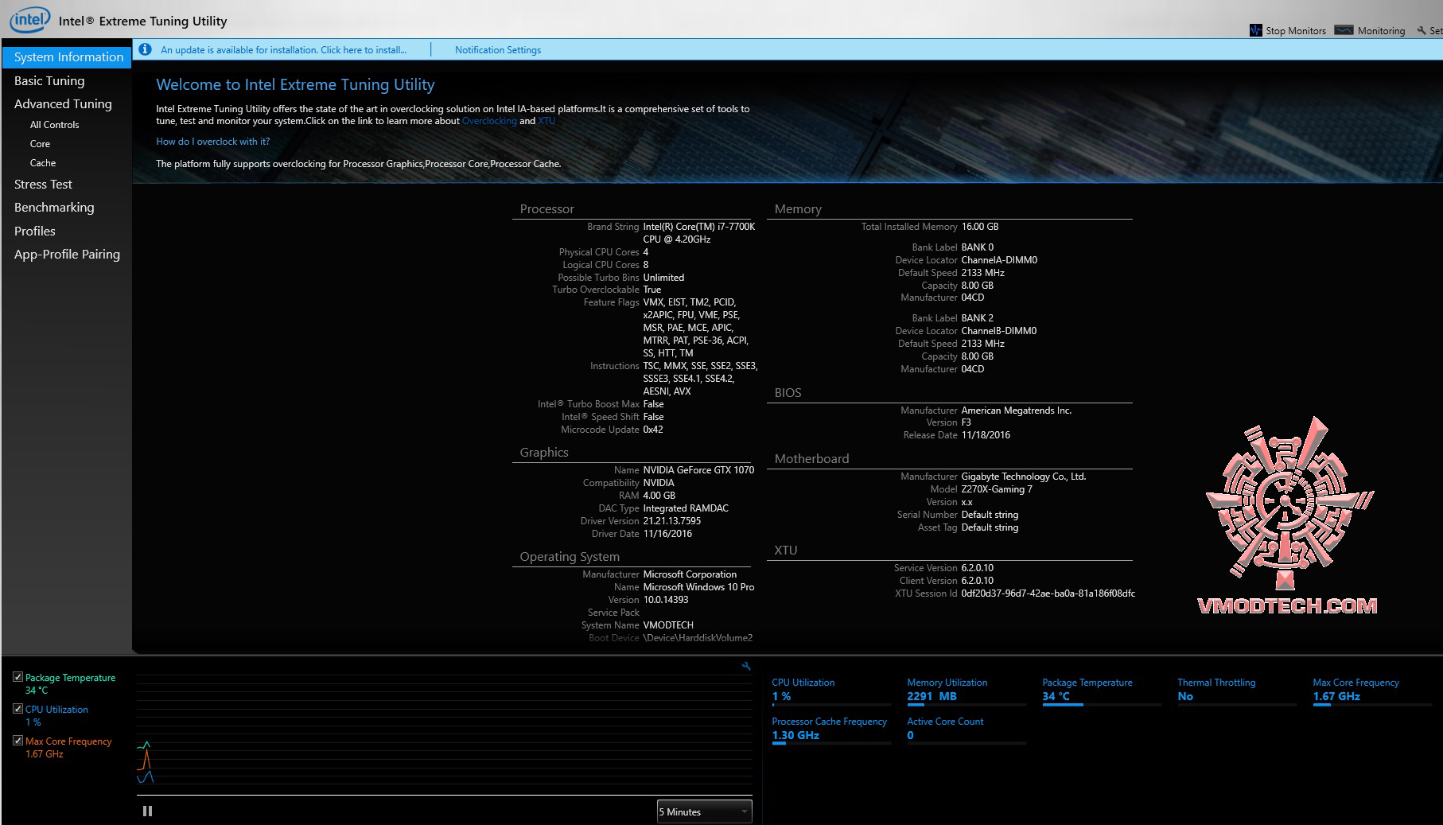Uncheck the Package Temperature monitor checkbox
Viewport: 1443px width, 825px height.
[18, 677]
